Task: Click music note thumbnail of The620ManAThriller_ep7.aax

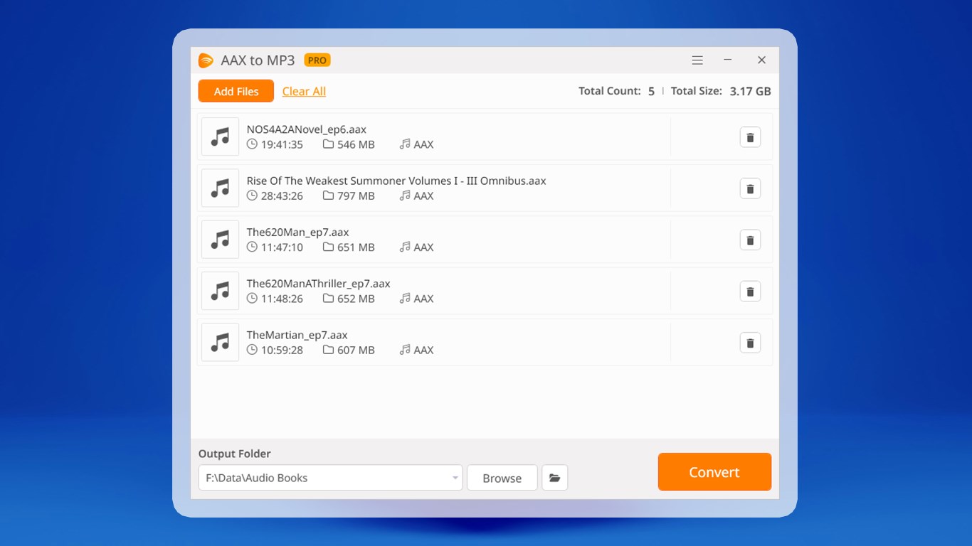Action: (x=220, y=291)
